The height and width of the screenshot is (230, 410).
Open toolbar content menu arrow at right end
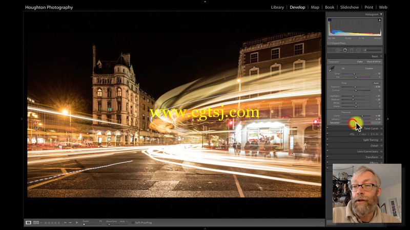click(322, 223)
